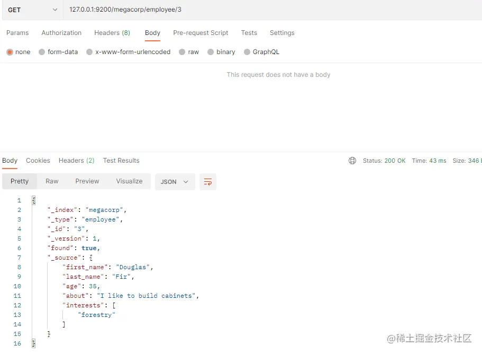Click the "last_name": "Fir" line
Viewport: 482px width, 354px height.
click(98, 277)
